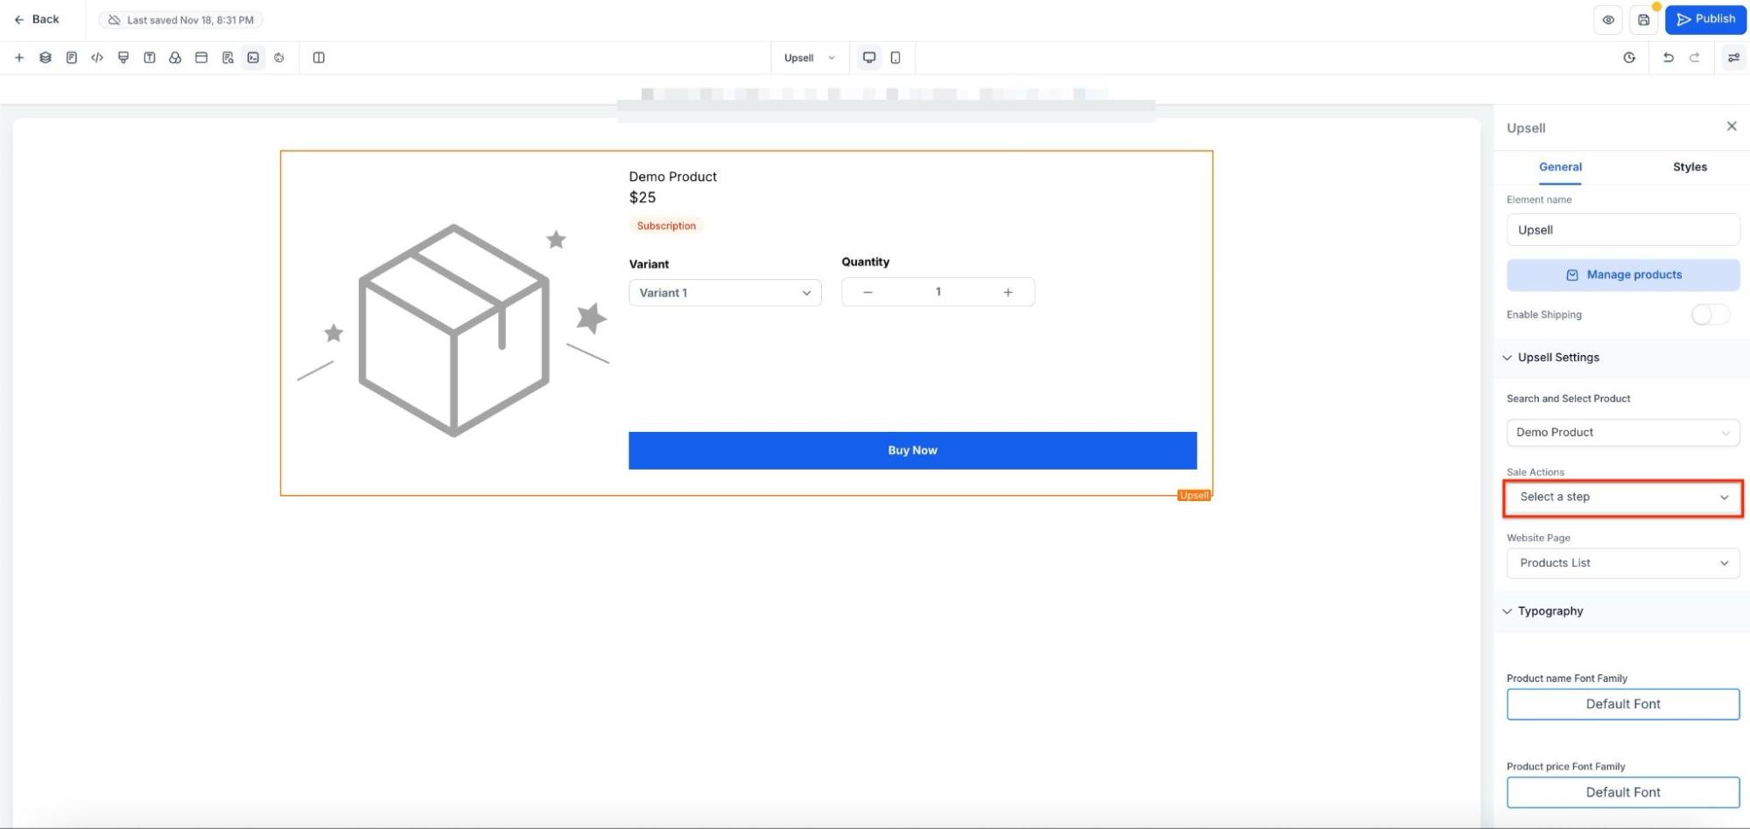Open the Sale Actions 'Select a step' dropdown
1750x829 pixels.
(1622, 498)
